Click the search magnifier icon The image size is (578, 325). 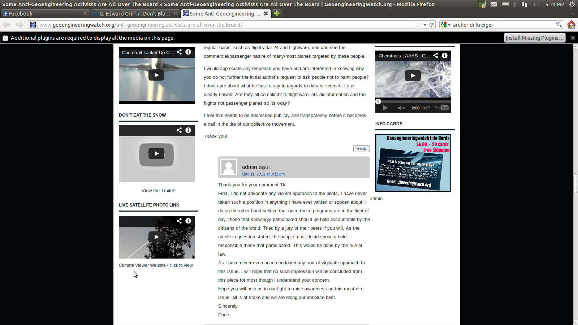[x=559, y=25]
